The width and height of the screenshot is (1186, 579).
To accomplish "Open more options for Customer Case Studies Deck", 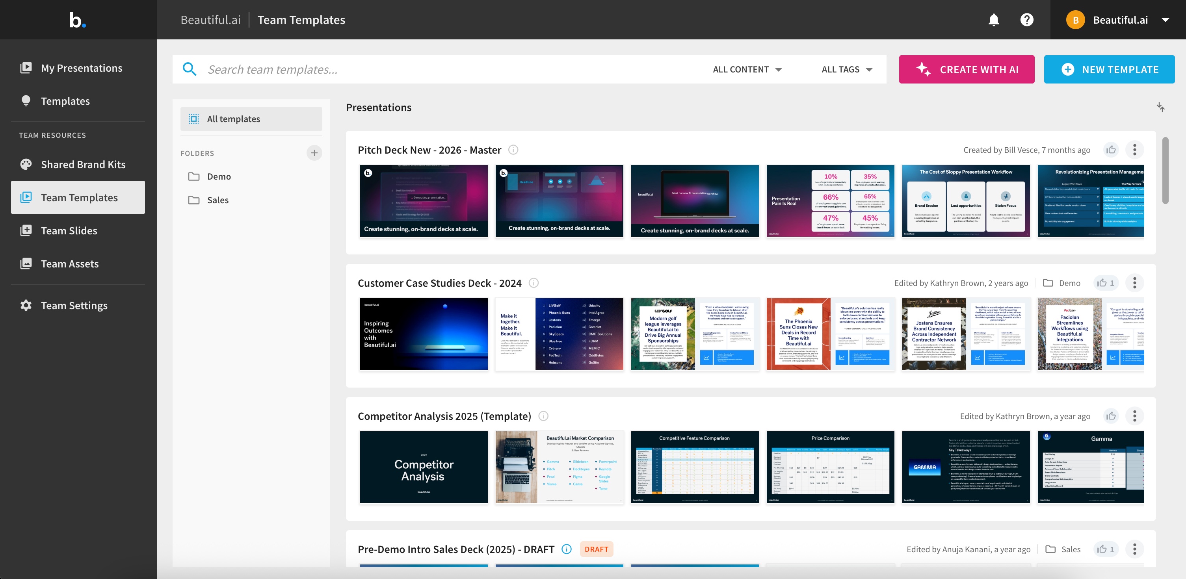I will pyautogui.click(x=1134, y=283).
